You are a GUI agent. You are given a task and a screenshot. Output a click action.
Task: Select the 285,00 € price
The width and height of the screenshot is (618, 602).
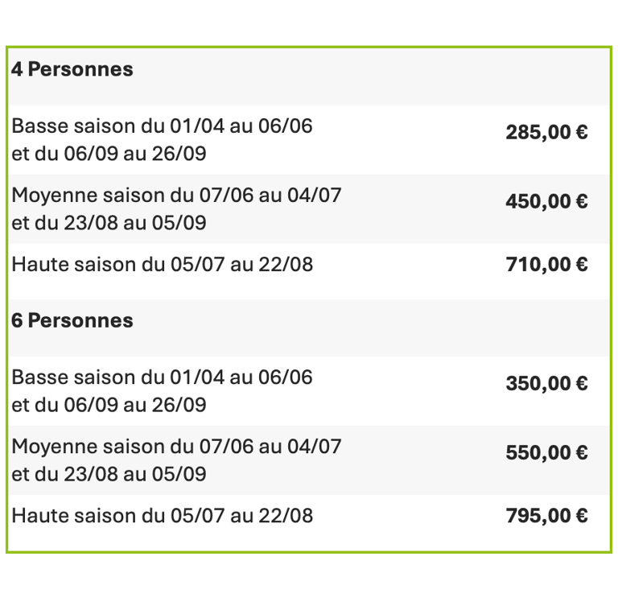[546, 133]
